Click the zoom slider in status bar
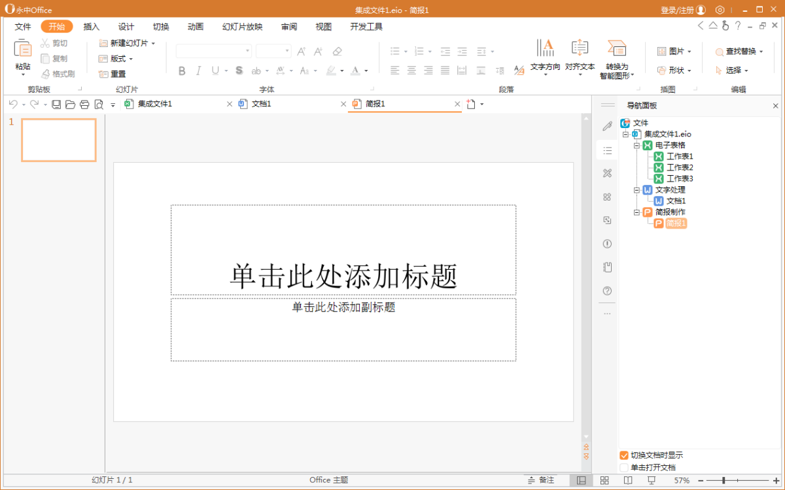This screenshot has width=785, height=490. [724, 480]
